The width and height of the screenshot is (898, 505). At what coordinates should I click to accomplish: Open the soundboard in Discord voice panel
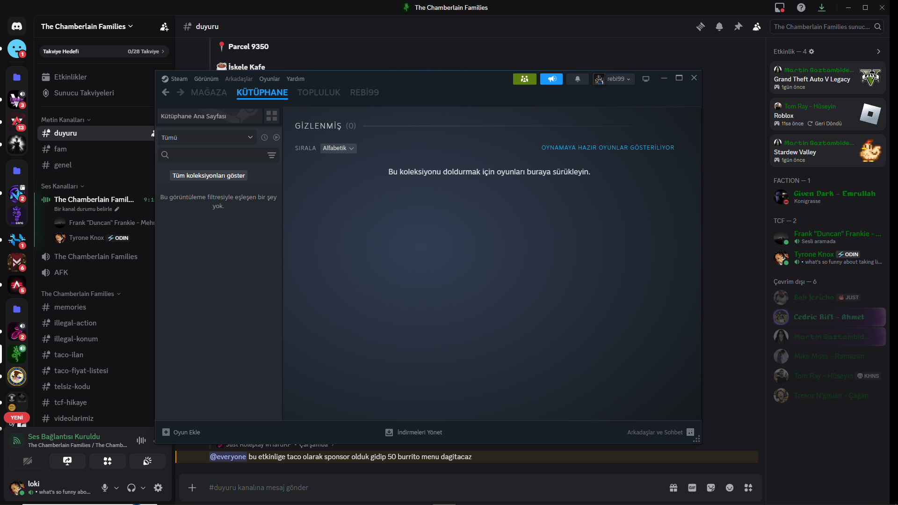click(147, 461)
